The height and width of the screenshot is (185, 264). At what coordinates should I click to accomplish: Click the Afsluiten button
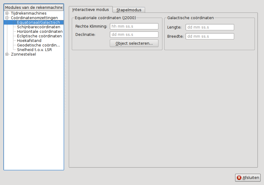click(248, 178)
